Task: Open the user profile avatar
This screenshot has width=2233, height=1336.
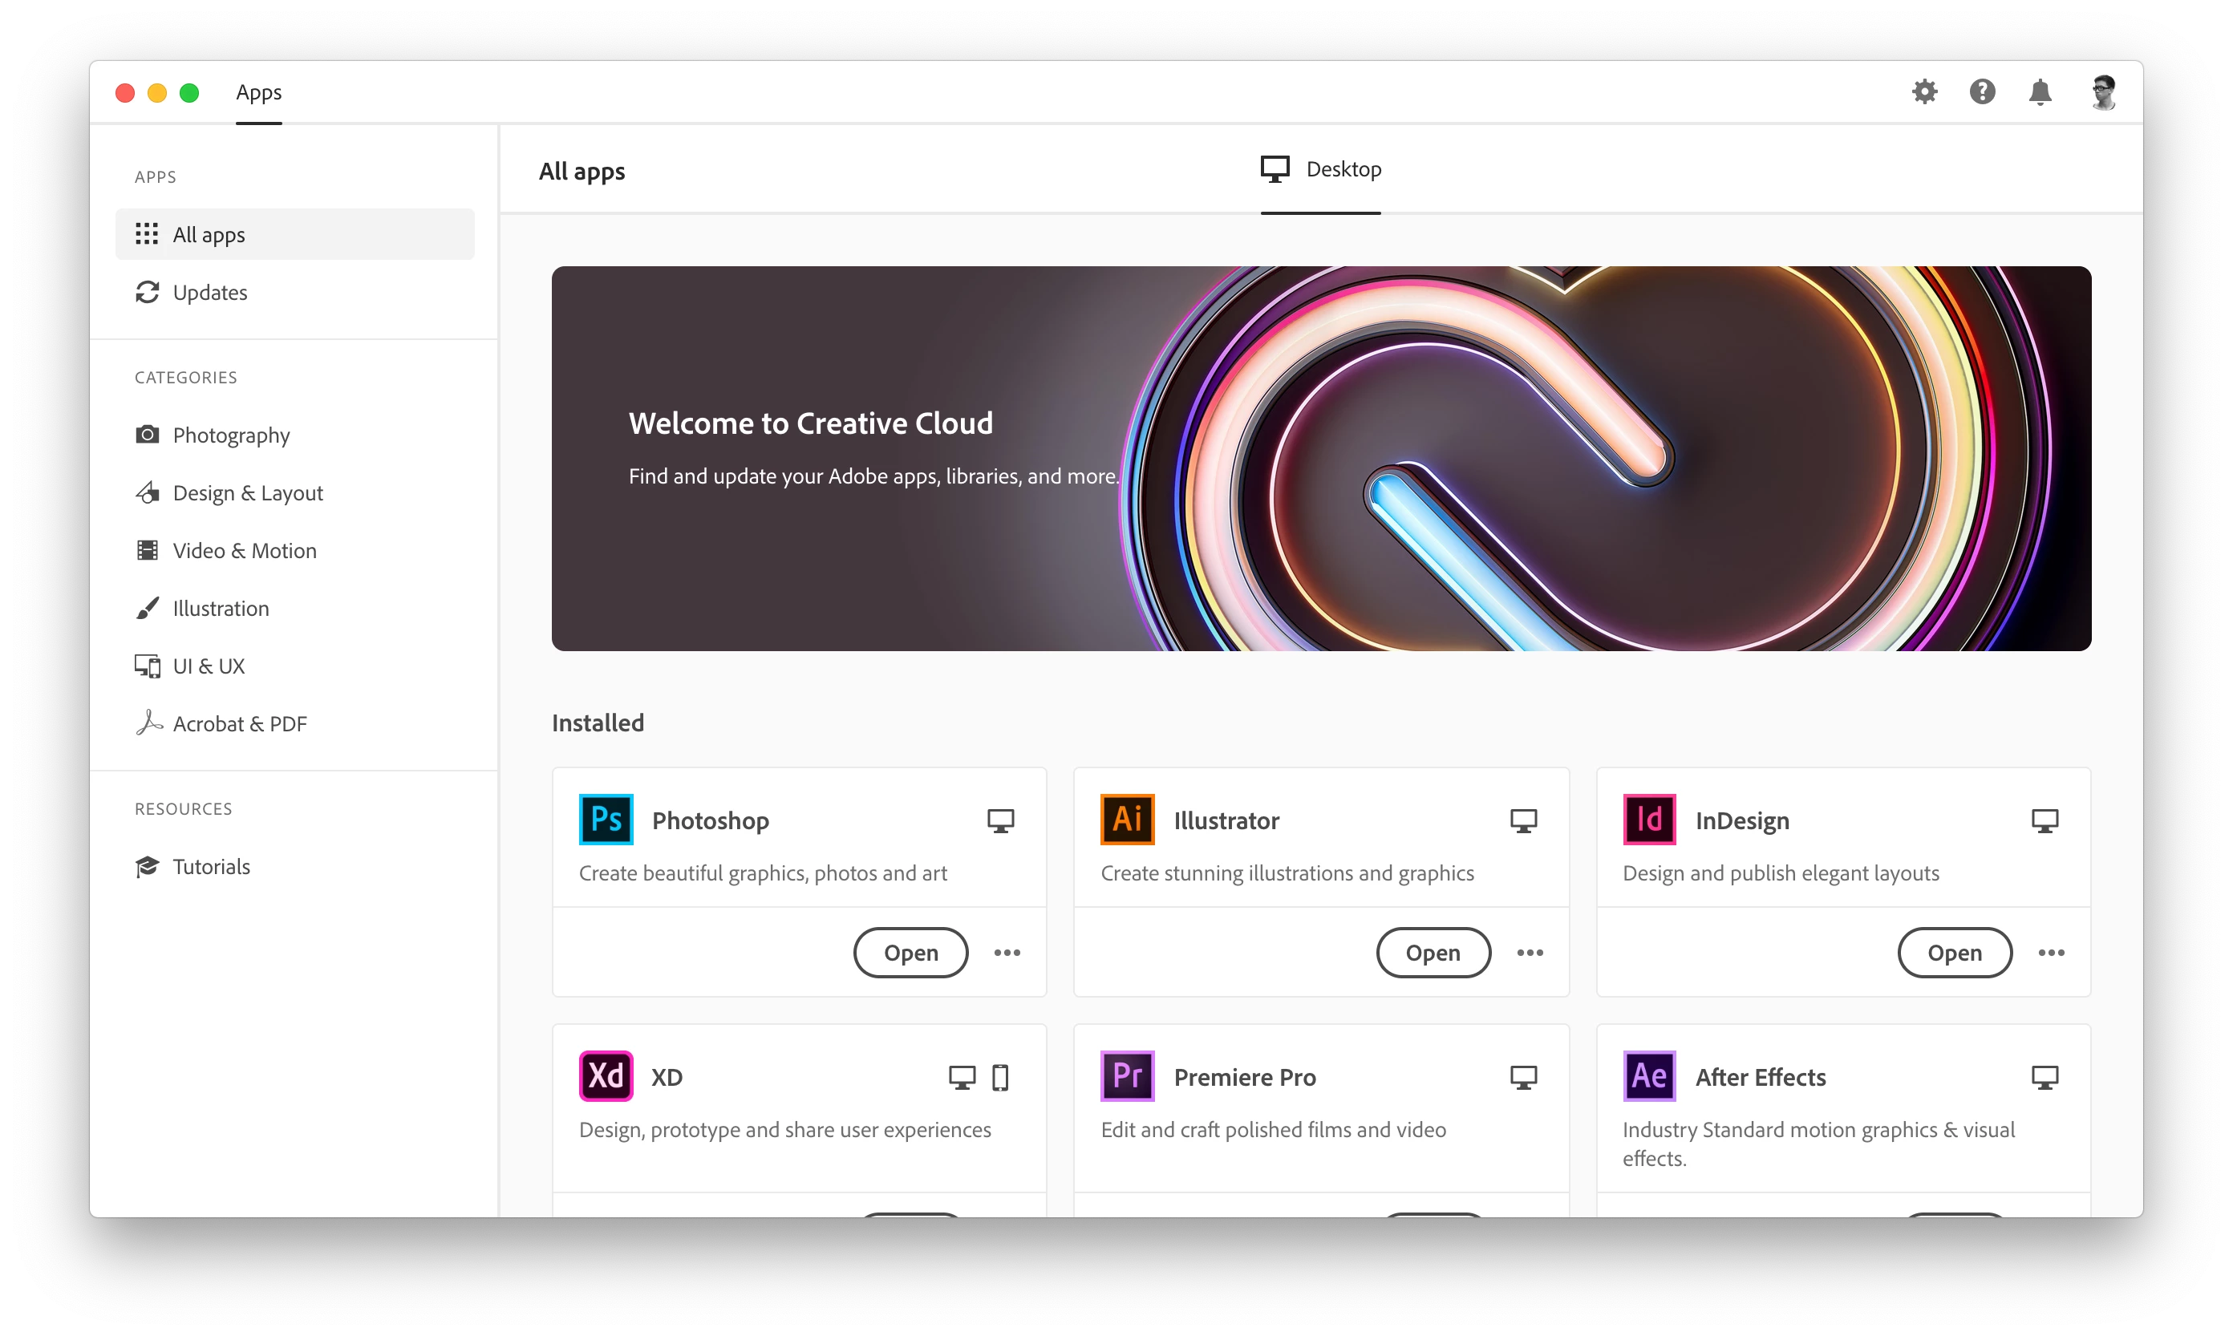Action: pos(2103,92)
